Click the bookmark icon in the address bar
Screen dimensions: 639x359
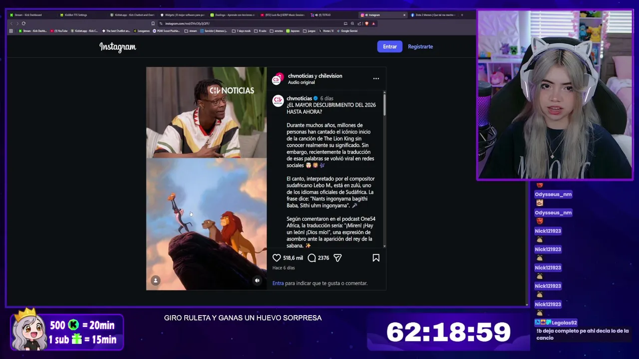pos(153,23)
